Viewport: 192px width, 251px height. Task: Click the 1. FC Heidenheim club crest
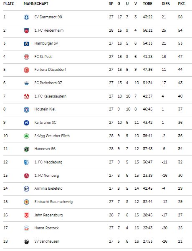[x=26, y=30]
